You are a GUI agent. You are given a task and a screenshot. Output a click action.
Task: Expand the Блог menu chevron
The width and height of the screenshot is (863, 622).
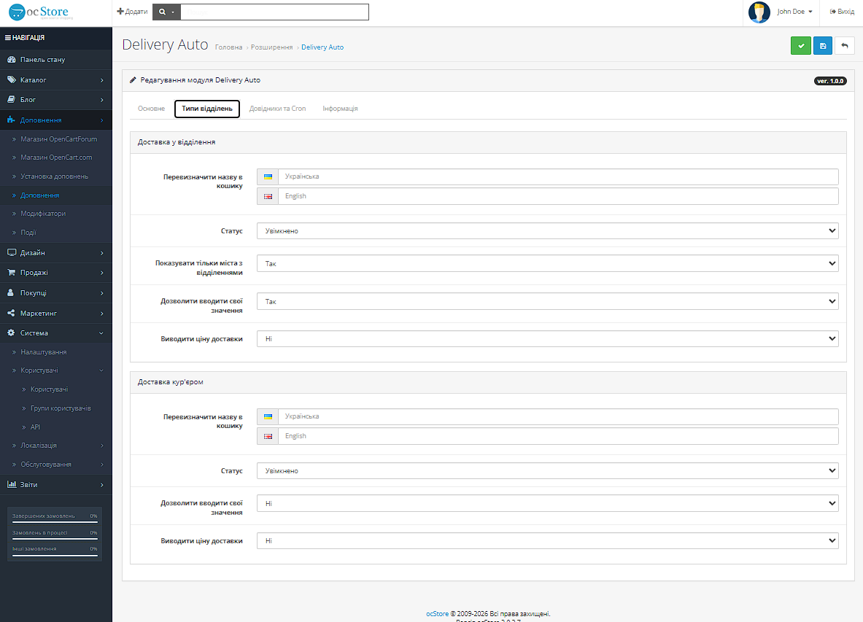(x=102, y=100)
